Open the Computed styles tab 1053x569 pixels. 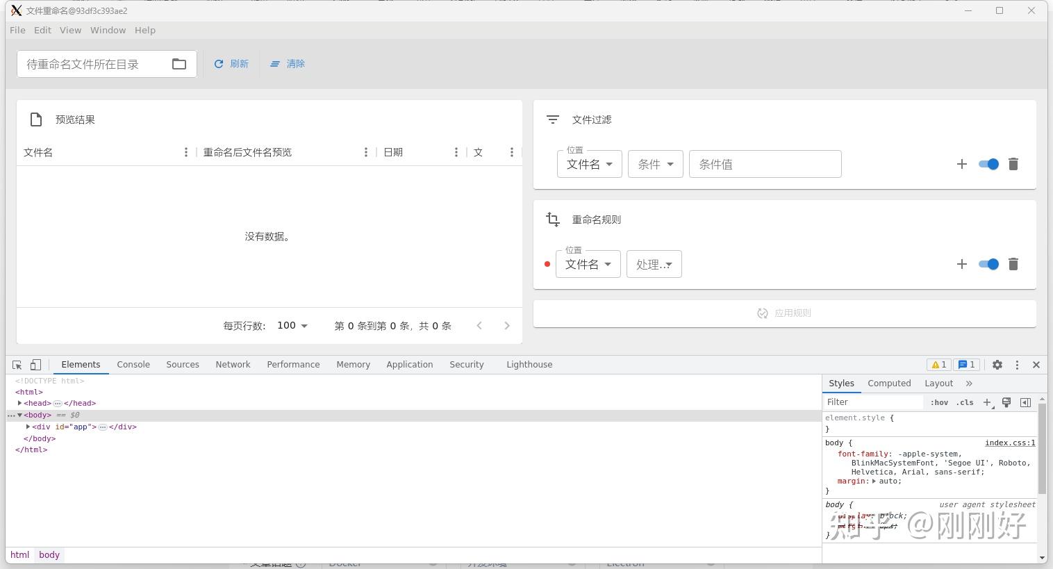pos(889,383)
